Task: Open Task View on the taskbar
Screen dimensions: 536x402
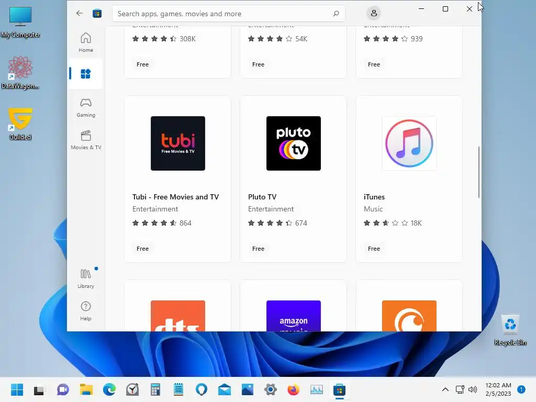Action: click(39, 389)
